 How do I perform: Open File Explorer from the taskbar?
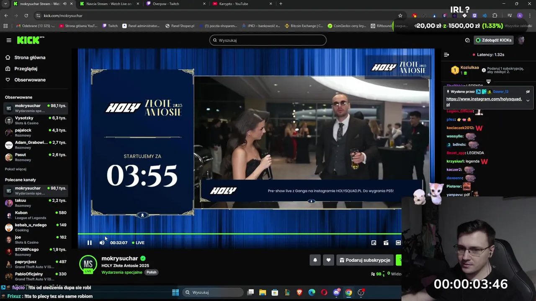click(262, 292)
